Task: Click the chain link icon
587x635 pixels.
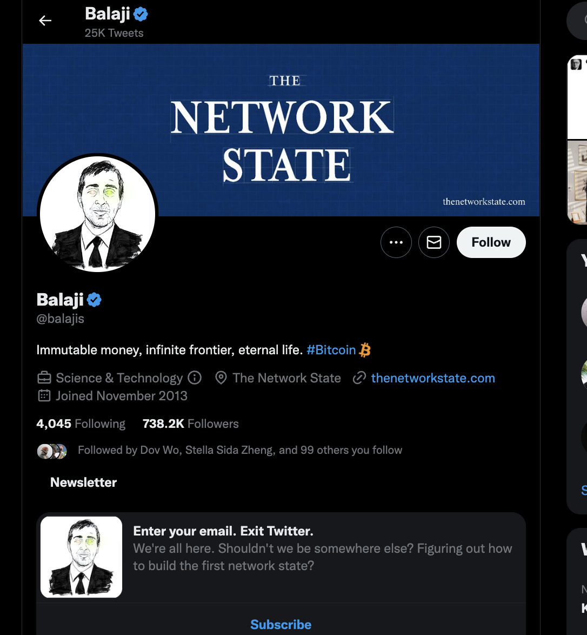Action: (x=359, y=378)
